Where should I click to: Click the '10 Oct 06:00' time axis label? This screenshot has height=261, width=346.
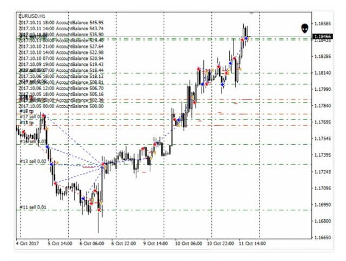tap(189, 244)
